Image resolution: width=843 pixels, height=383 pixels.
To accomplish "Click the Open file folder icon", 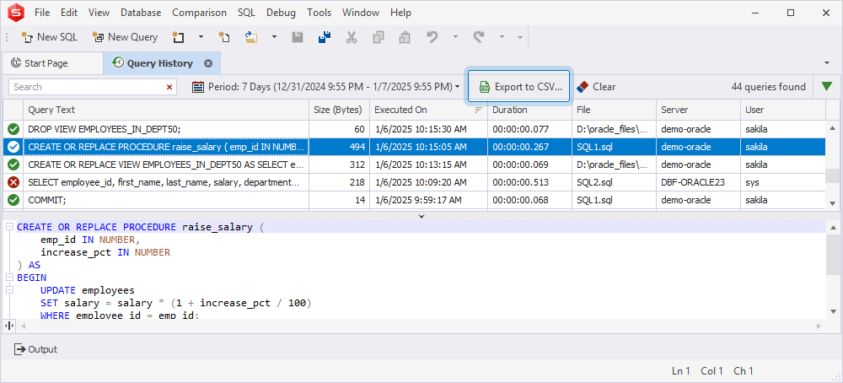I will coord(251,37).
